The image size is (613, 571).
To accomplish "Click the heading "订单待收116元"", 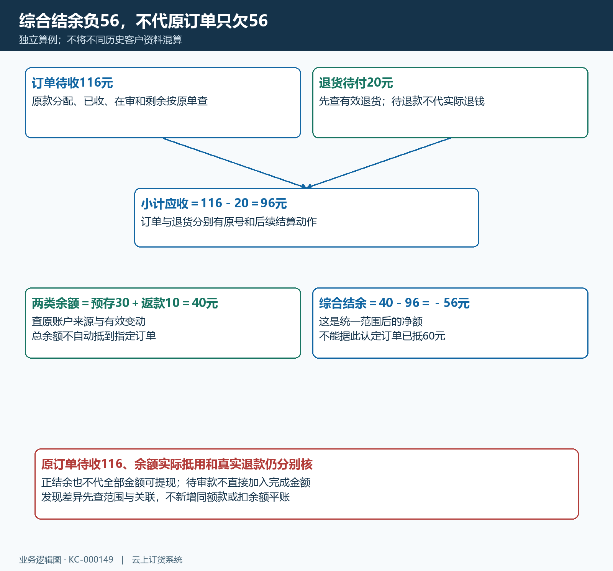I will [72, 83].
